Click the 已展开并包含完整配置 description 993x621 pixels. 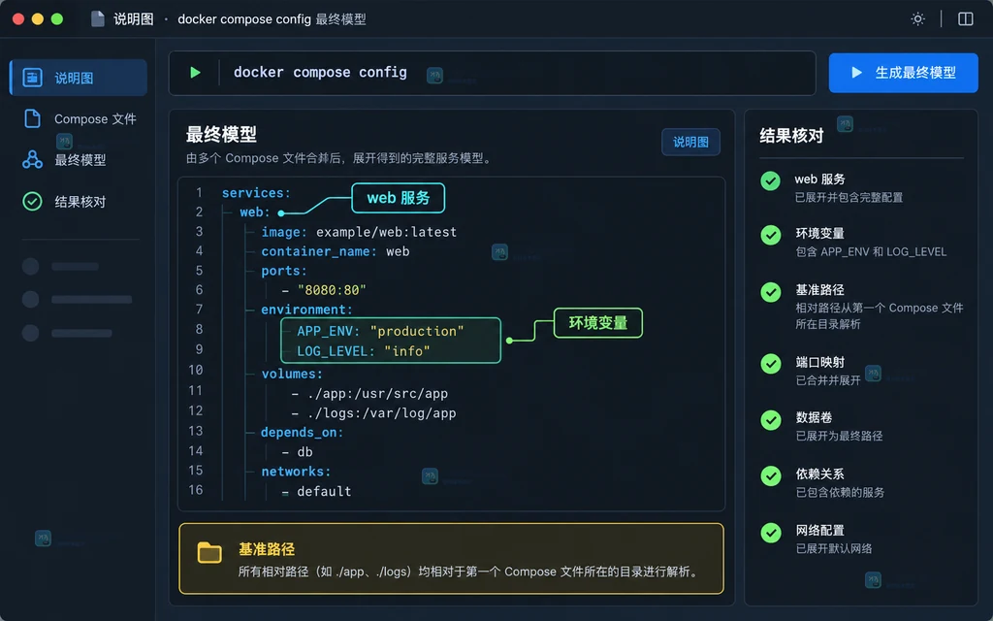click(x=849, y=198)
